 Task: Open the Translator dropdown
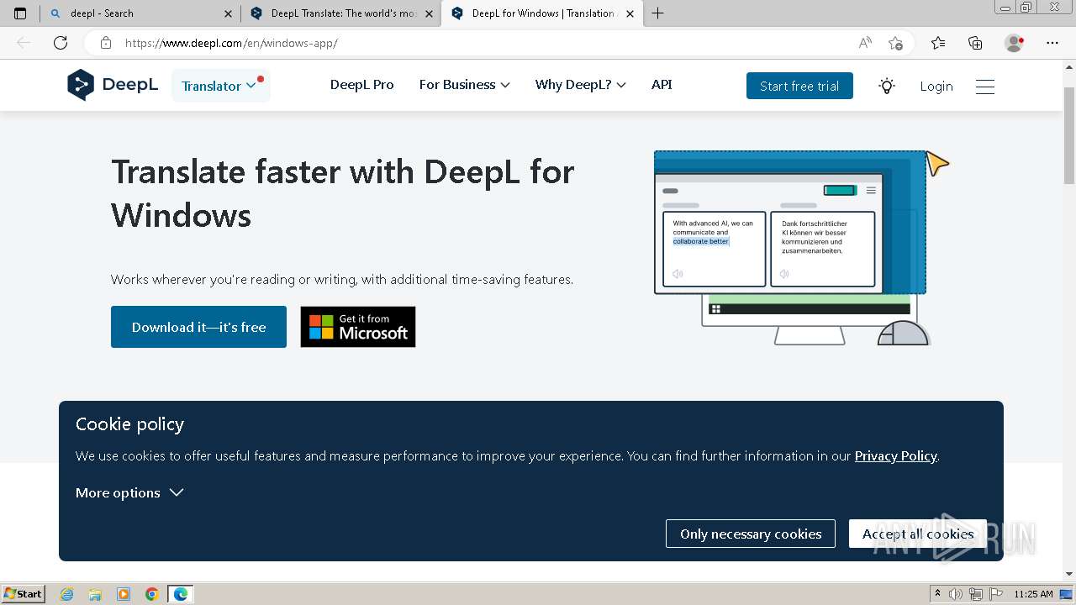tap(220, 86)
